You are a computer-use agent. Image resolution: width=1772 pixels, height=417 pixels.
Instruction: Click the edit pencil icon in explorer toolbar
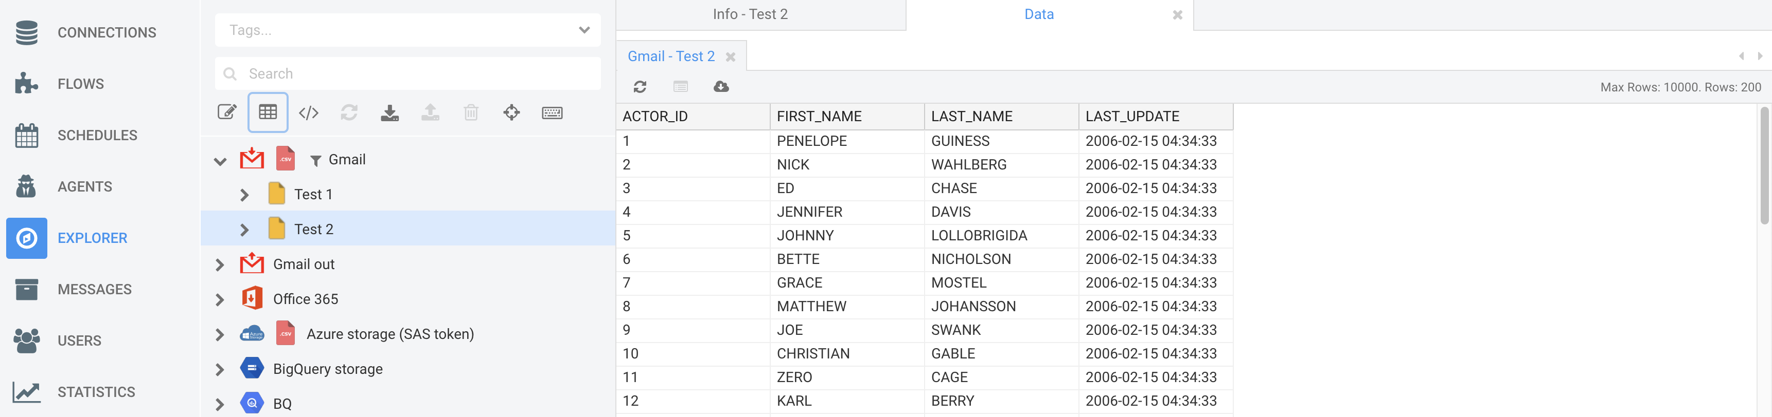point(227,112)
